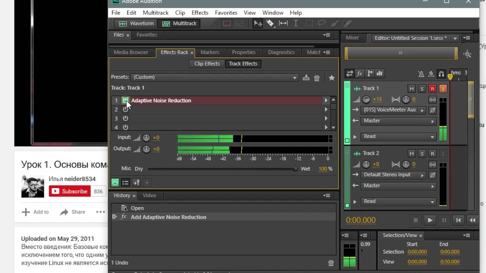This screenshot has width=486, height=273.
Task: Pause playback
Action: (x=444, y=220)
